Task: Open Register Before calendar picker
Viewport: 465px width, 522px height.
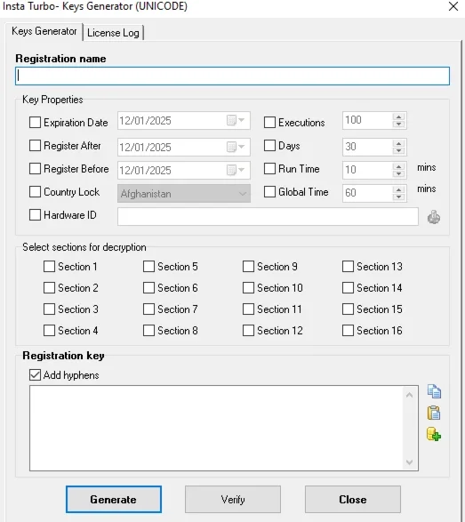Action: [236, 170]
